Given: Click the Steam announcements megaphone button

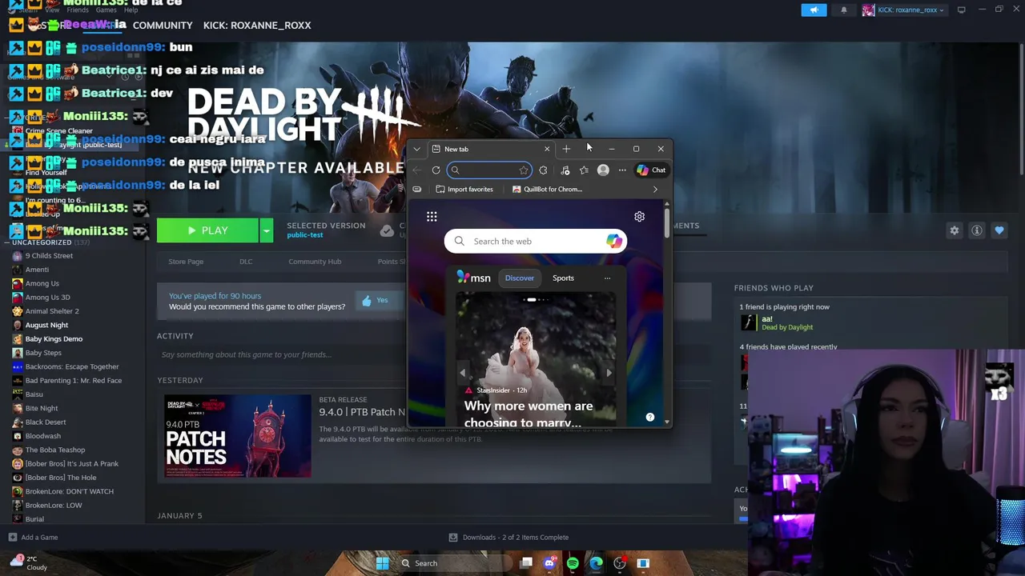Looking at the screenshot, I should 814,10.
